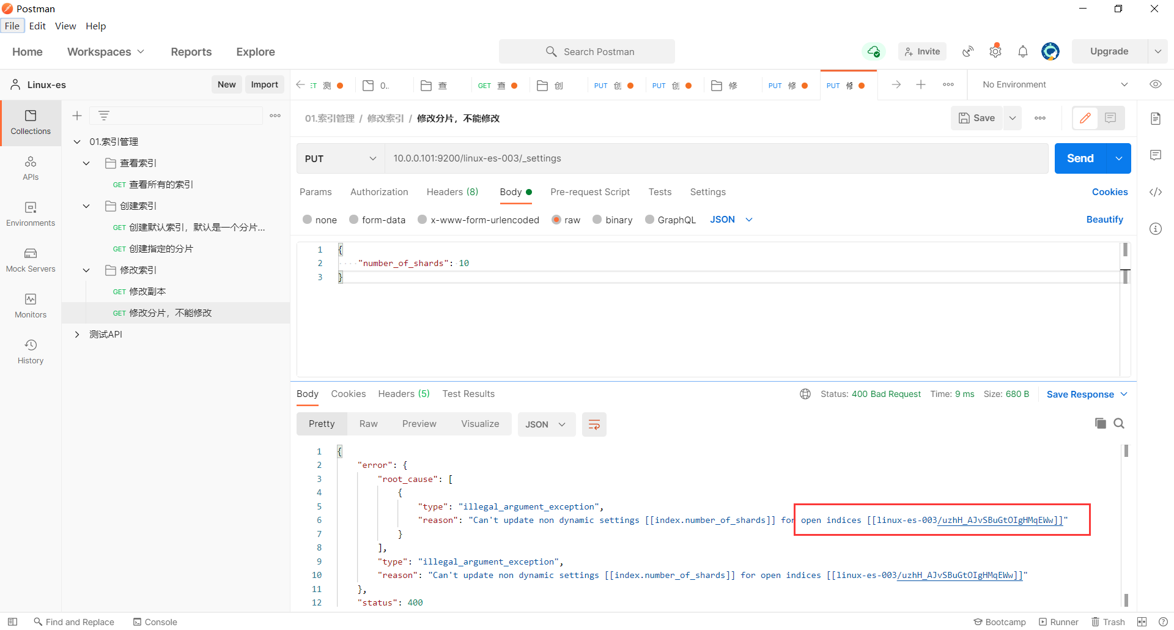This screenshot has height=630, width=1174.
Task: Select the 修改副本 request
Action: click(x=147, y=292)
